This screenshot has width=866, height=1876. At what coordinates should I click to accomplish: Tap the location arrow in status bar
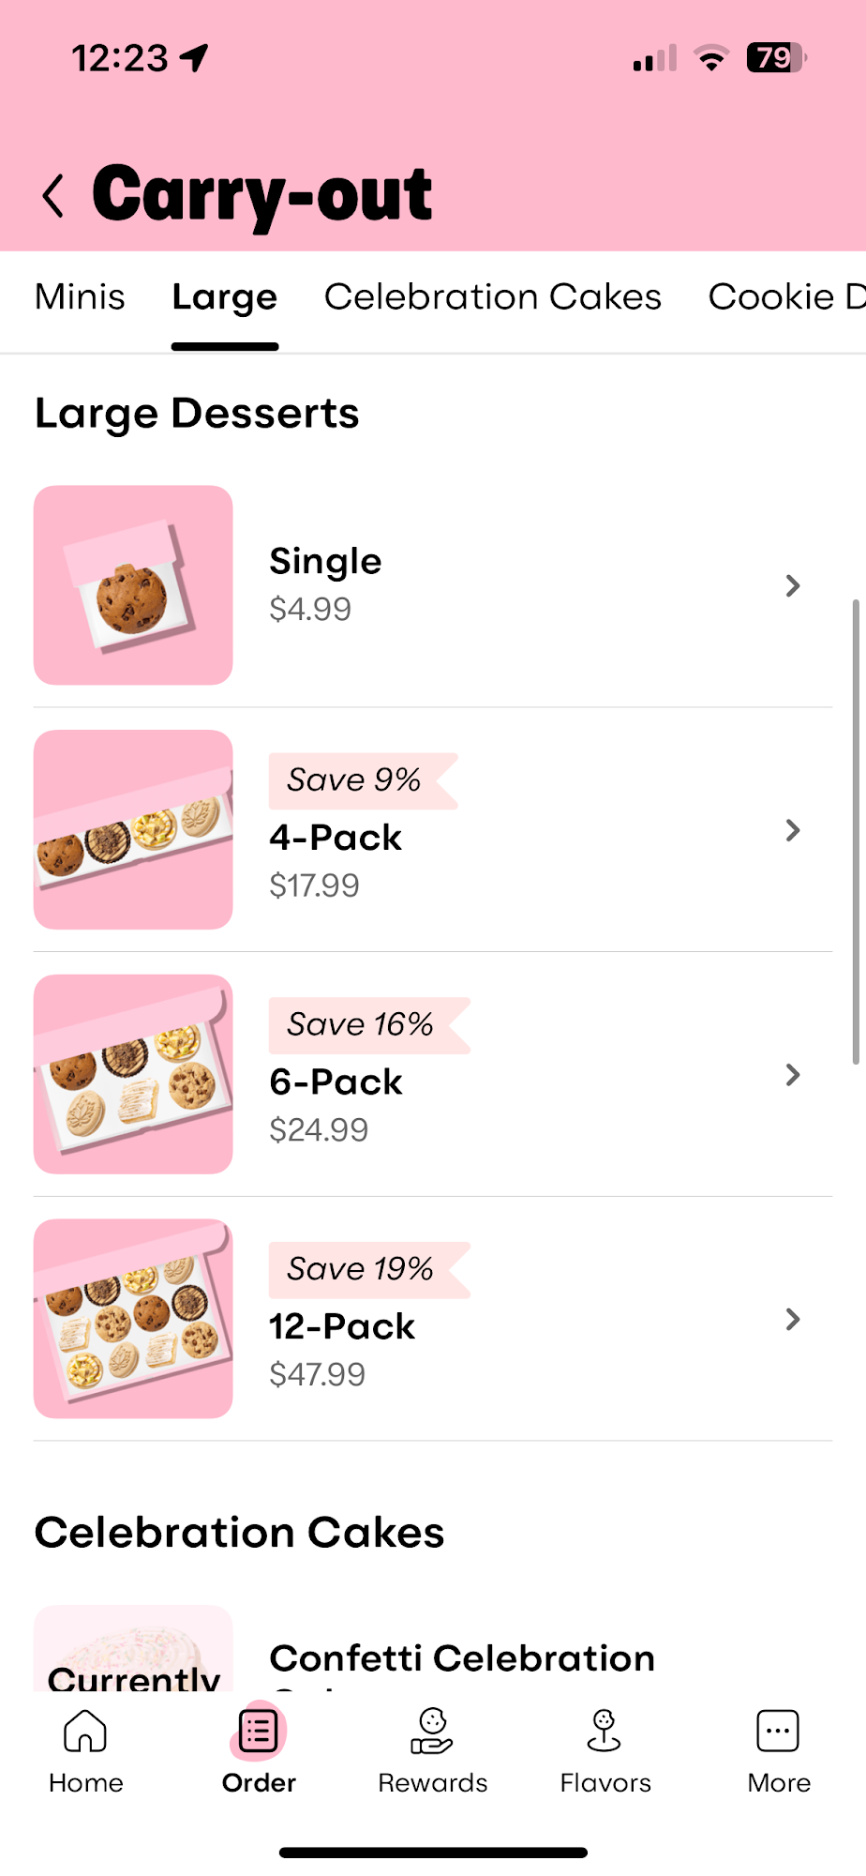194,58
